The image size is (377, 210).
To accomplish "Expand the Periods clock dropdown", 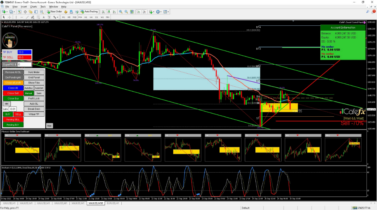I will [161, 12].
